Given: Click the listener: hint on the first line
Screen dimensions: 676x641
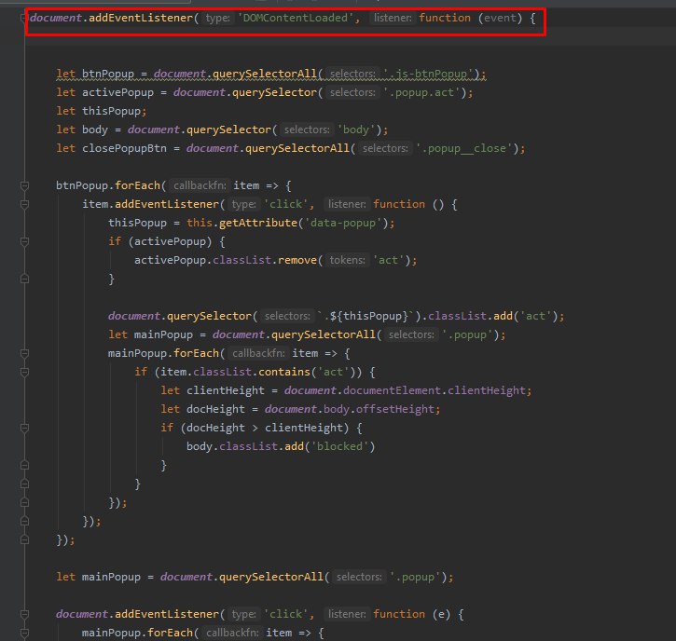Looking at the screenshot, I should point(393,18).
